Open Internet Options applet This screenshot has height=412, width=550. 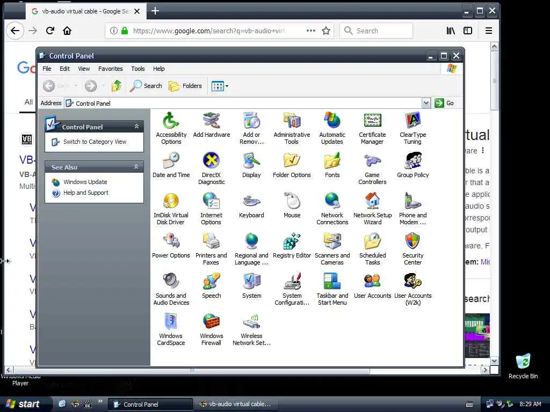(x=211, y=209)
